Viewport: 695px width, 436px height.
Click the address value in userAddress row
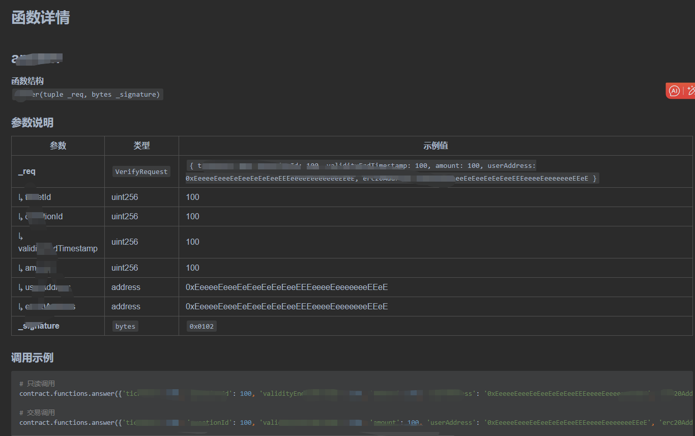pyautogui.click(x=287, y=287)
